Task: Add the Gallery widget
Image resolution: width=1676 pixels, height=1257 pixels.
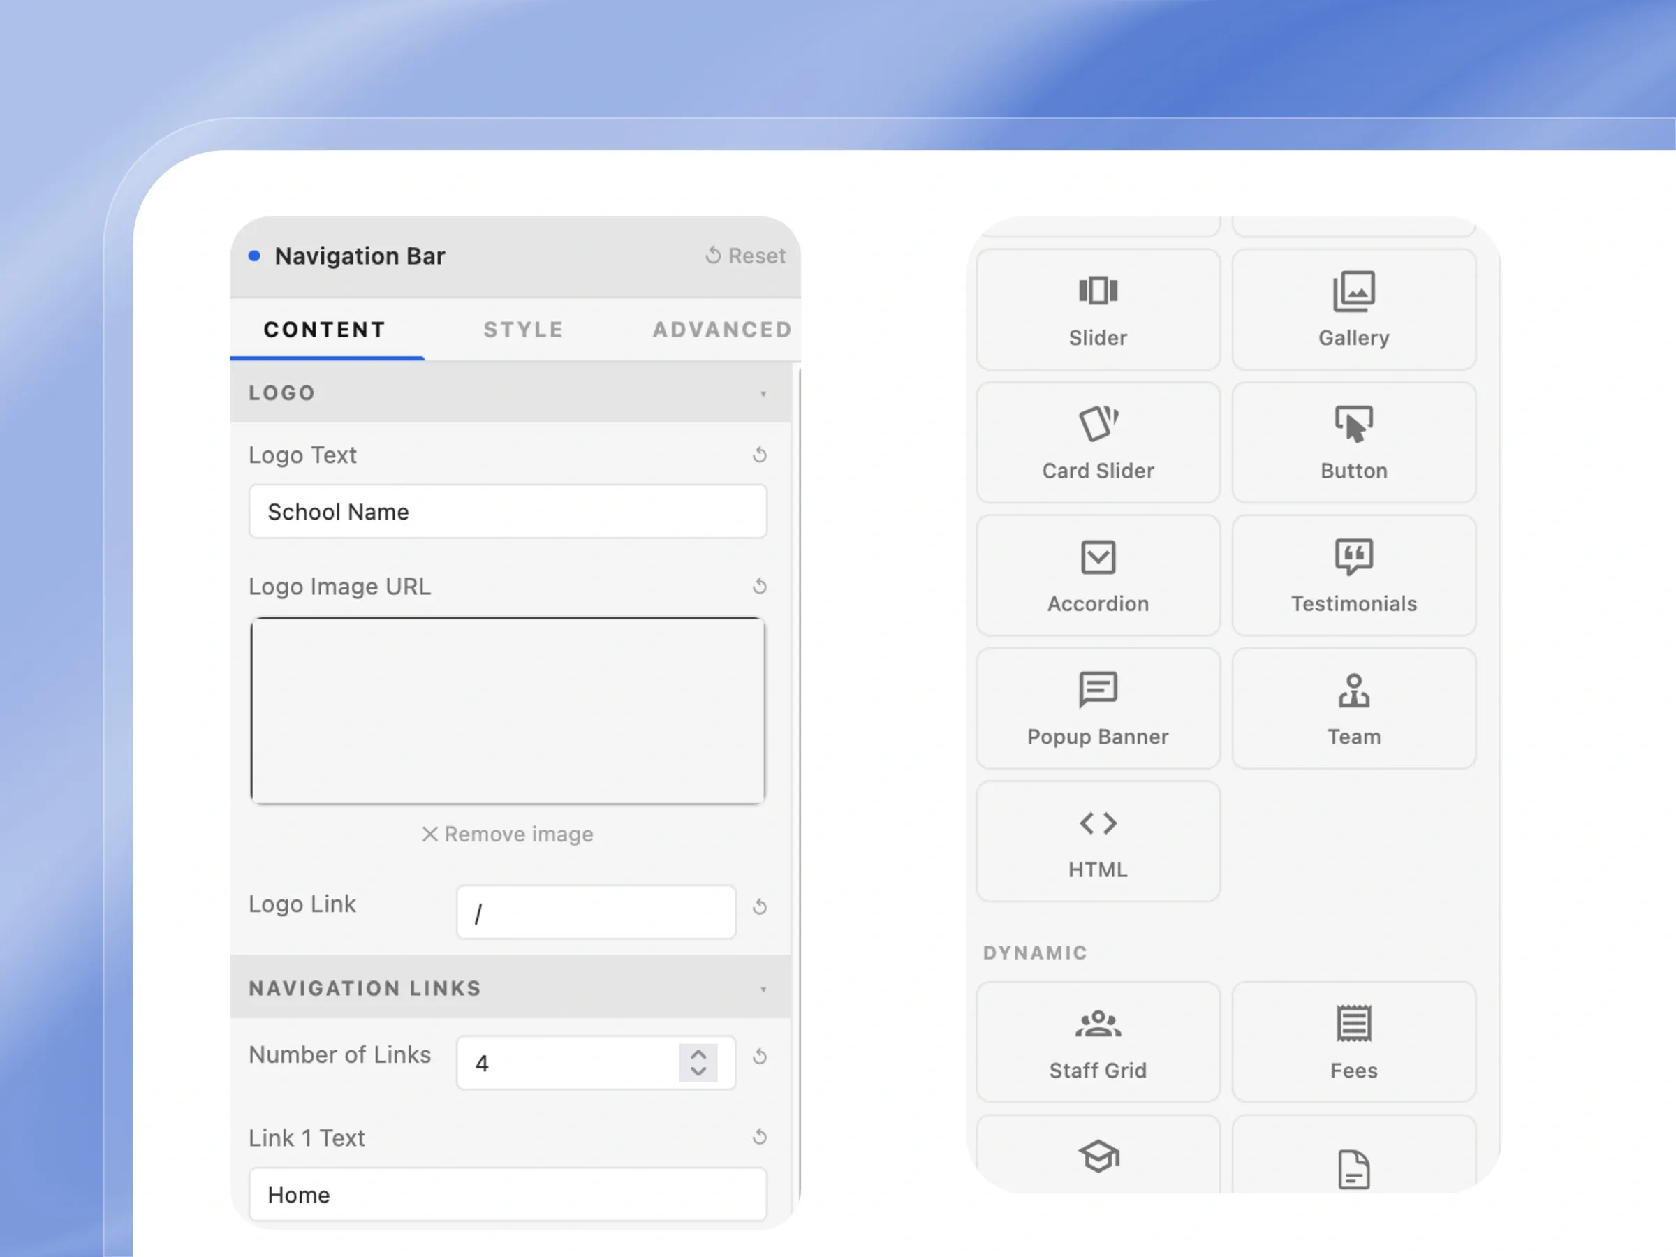Action: click(1354, 310)
